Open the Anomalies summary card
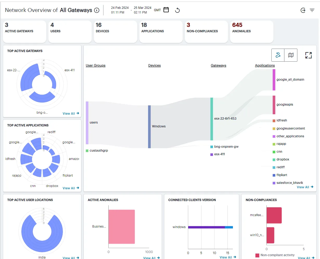 click(252, 32)
